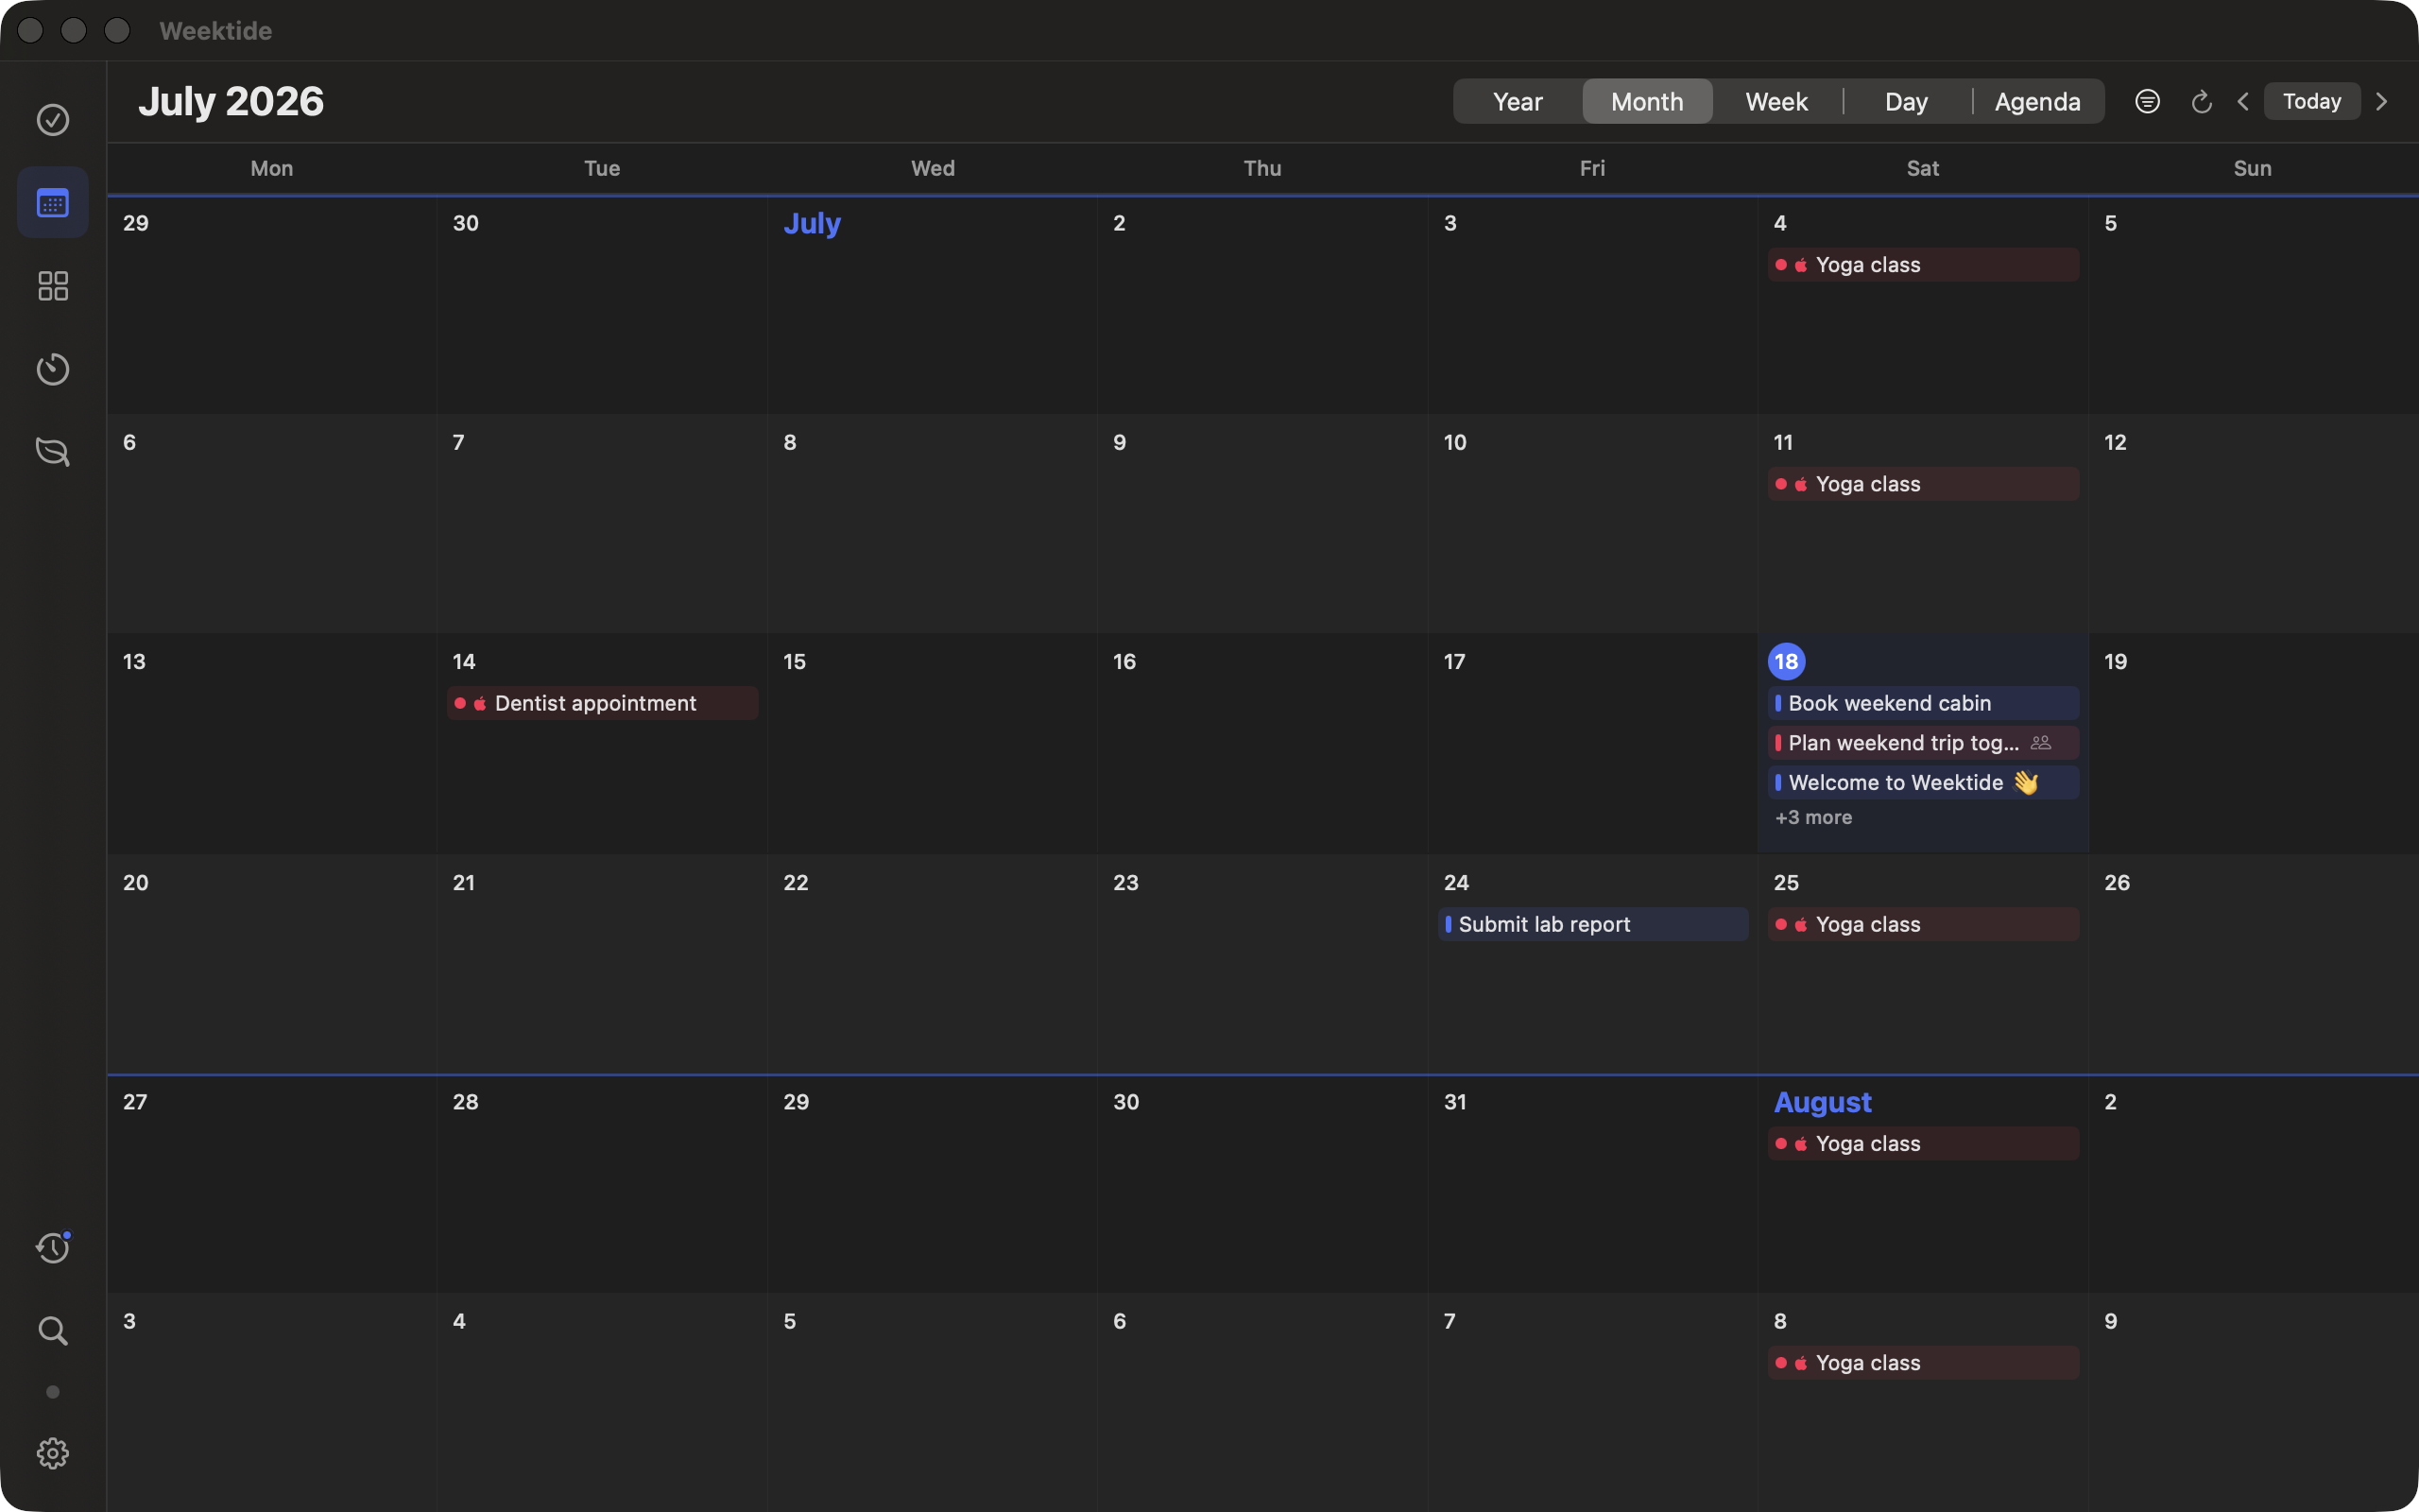Screen dimensions: 2419x1512
Task: Open Book weekend cabin task
Action: click(x=1923, y=703)
